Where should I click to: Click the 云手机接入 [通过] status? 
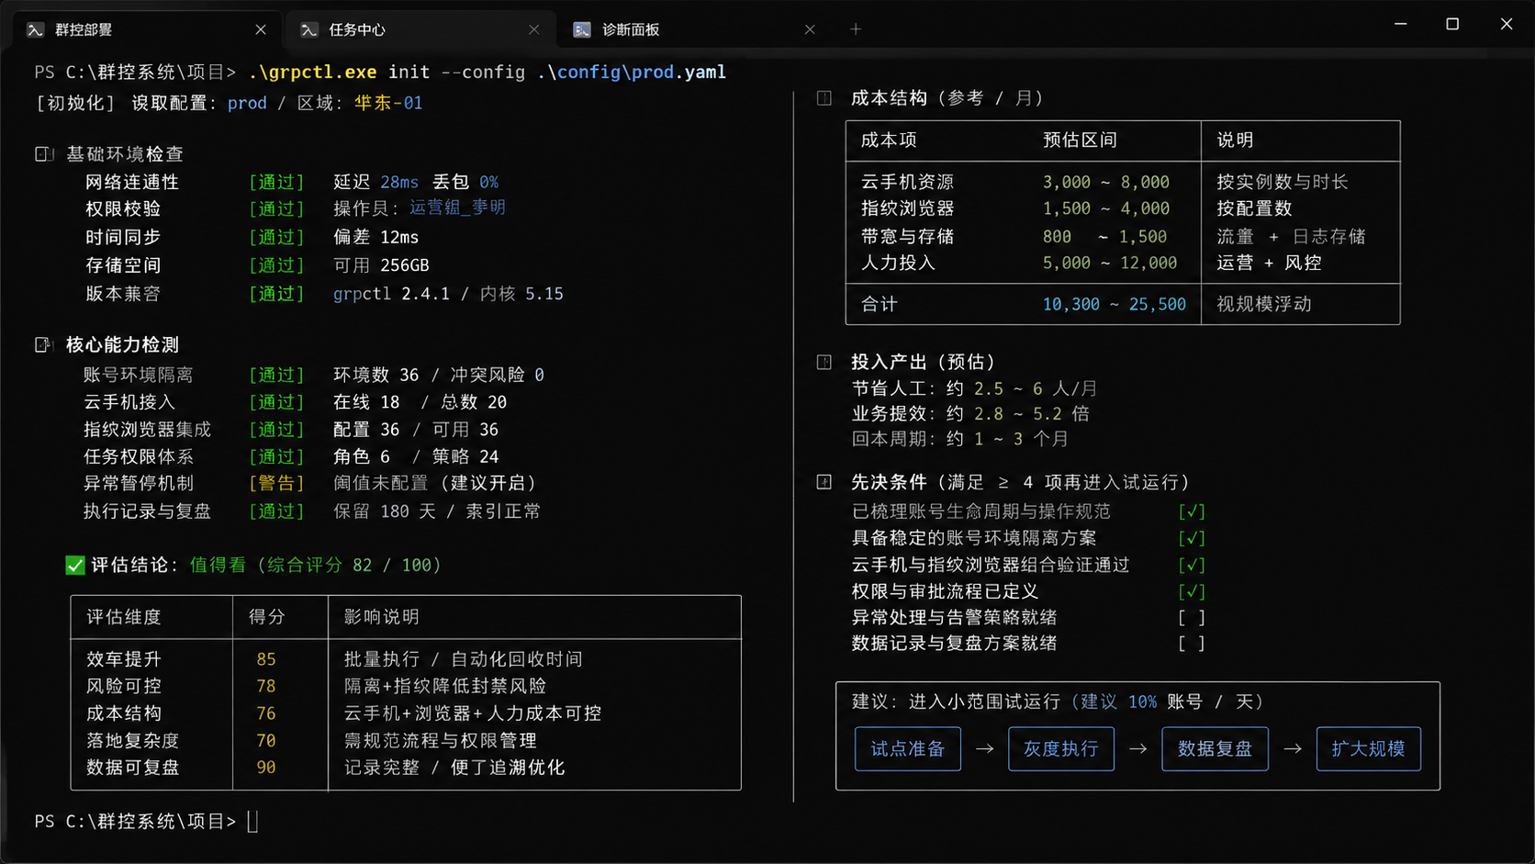click(276, 402)
